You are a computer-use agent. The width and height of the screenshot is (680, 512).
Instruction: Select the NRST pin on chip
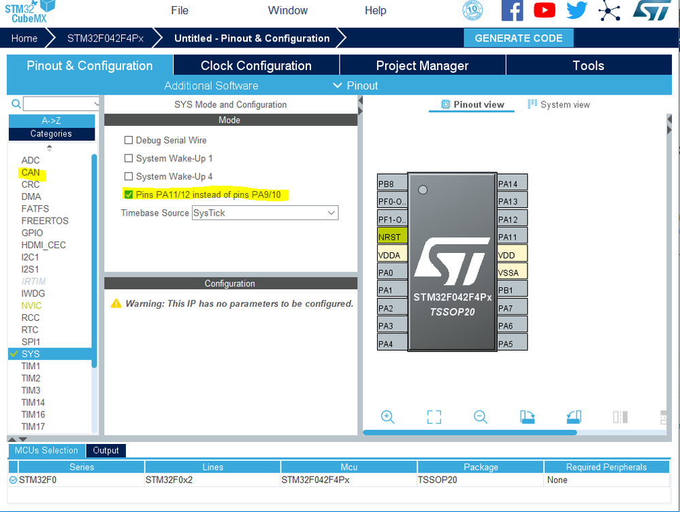(x=392, y=237)
